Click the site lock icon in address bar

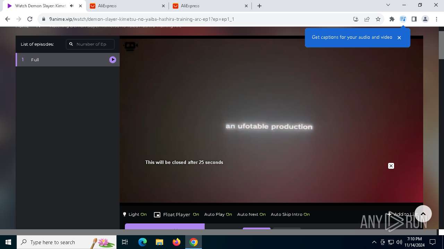point(43,19)
